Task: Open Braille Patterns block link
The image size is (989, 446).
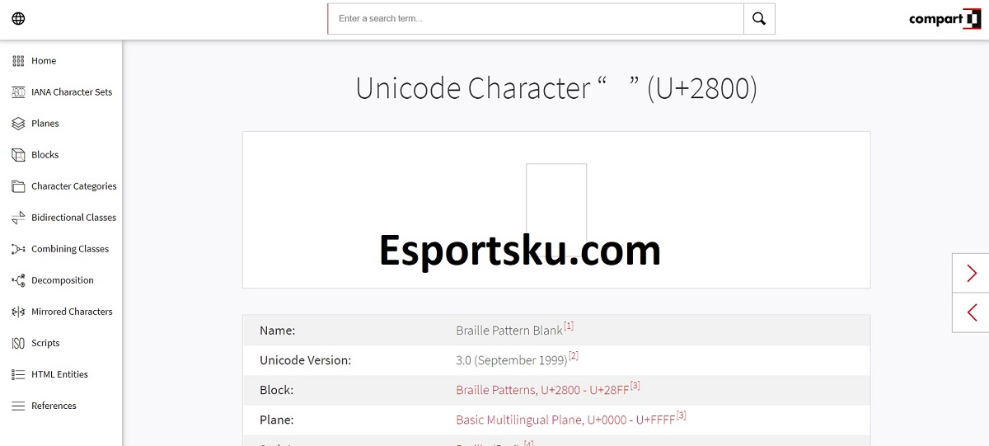Action: pos(542,390)
